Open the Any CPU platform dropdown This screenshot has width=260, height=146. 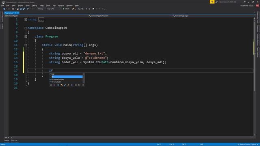[x=54, y=9]
